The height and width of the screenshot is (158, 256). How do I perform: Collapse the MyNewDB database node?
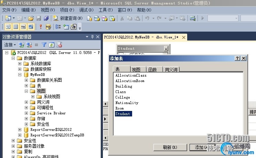(20, 75)
